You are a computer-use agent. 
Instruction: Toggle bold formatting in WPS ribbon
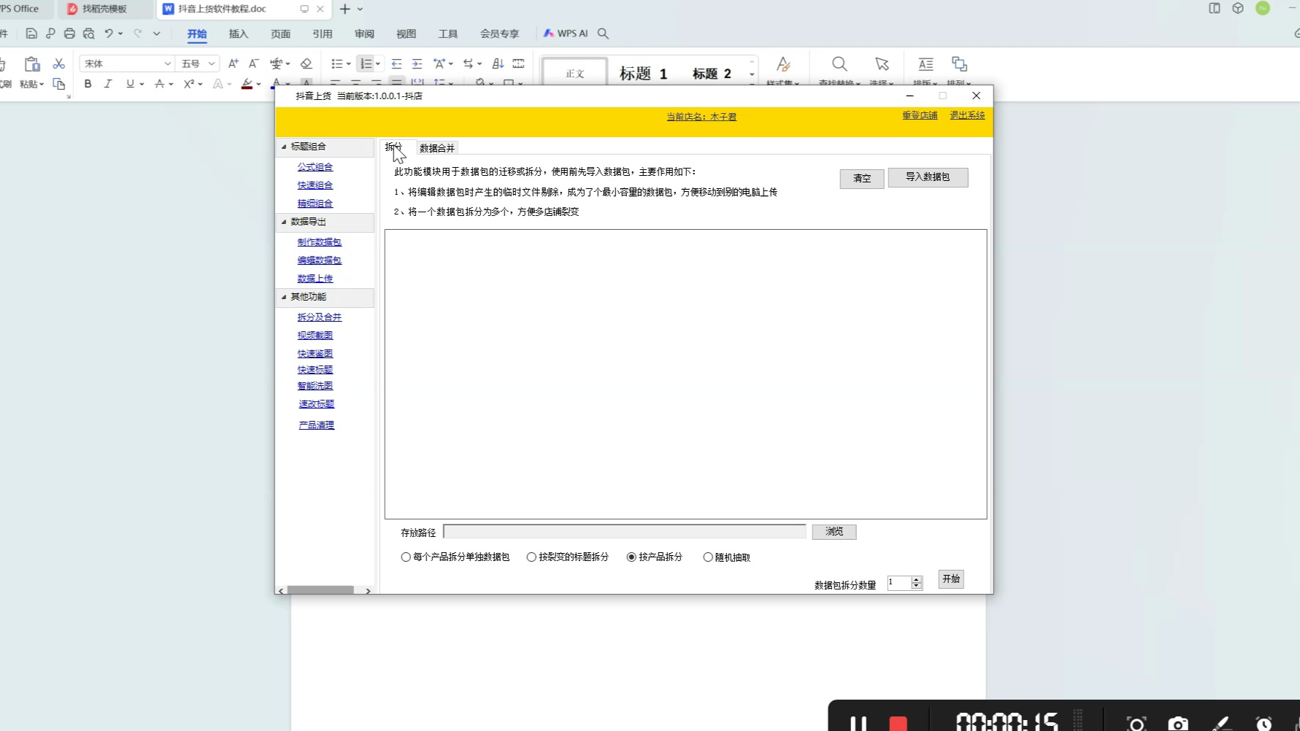point(88,84)
